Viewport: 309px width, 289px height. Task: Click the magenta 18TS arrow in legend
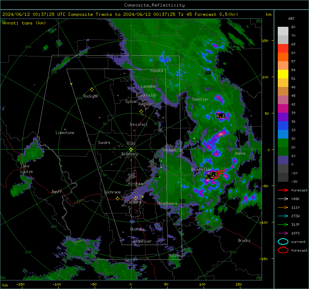coord(283,233)
